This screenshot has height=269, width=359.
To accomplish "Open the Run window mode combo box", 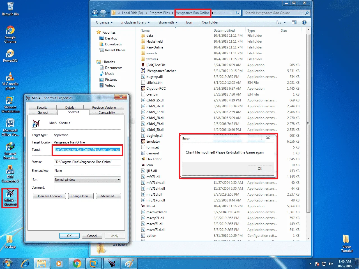I will 88,180.
